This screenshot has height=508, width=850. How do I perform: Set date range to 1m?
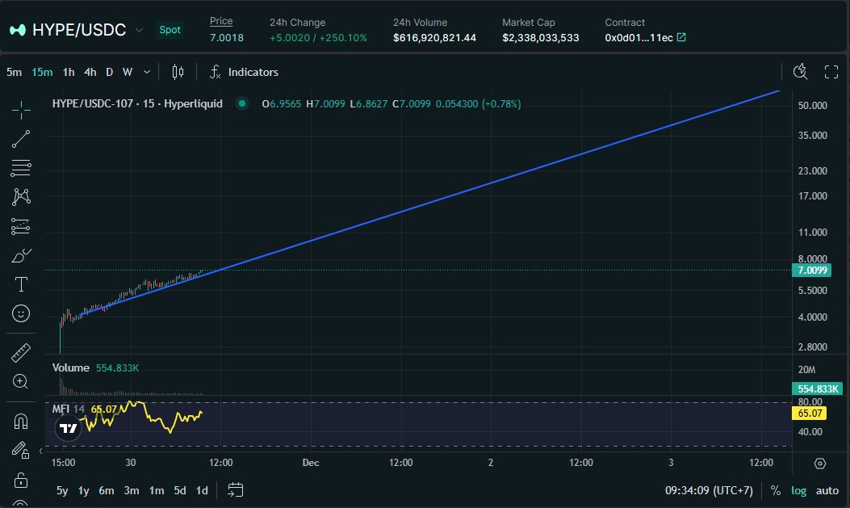tap(157, 491)
